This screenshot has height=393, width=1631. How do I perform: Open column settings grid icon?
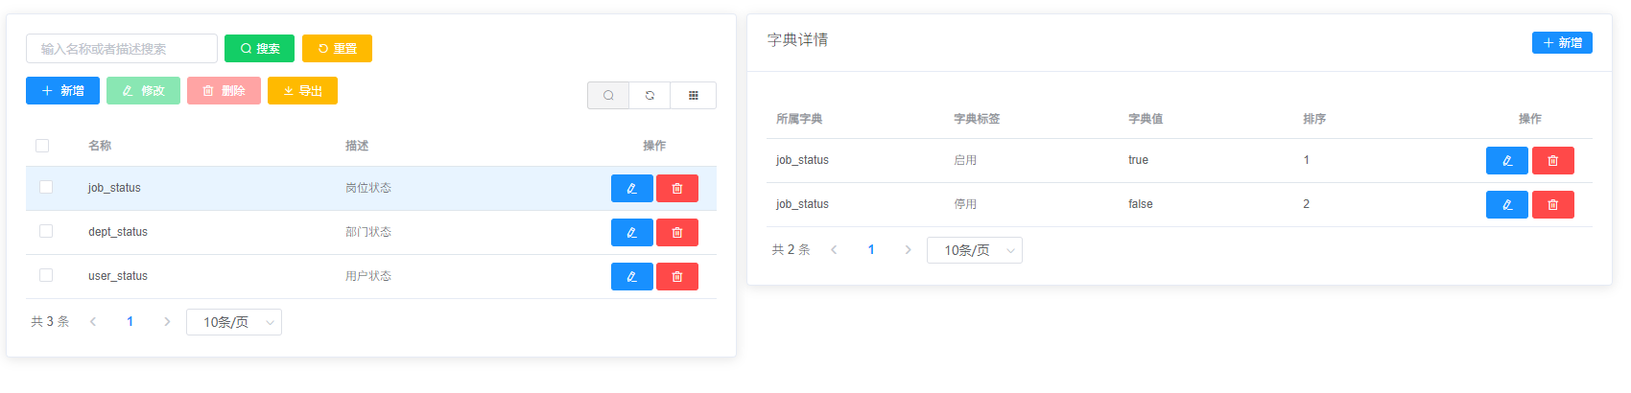coord(694,96)
